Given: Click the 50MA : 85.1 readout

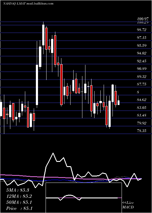Looking at the screenshot, I should point(19,202).
